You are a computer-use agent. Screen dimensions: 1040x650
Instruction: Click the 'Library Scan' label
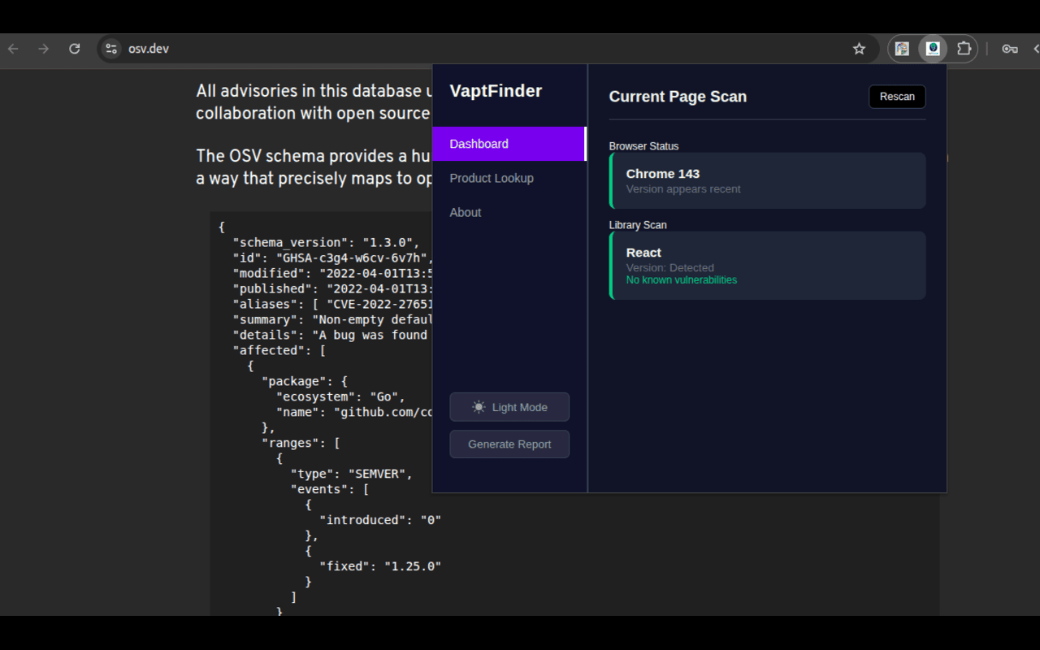(x=638, y=225)
